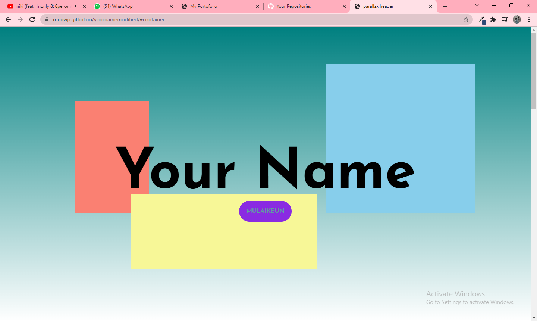Click the vertical scrollbar thumb
The width and height of the screenshot is (537, 321).
(x=534, y=71)
